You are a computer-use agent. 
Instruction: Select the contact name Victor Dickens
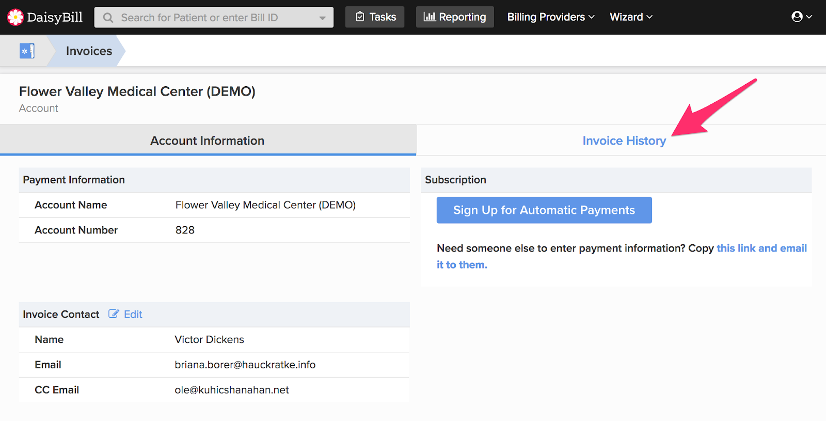(x=209, y=339)
